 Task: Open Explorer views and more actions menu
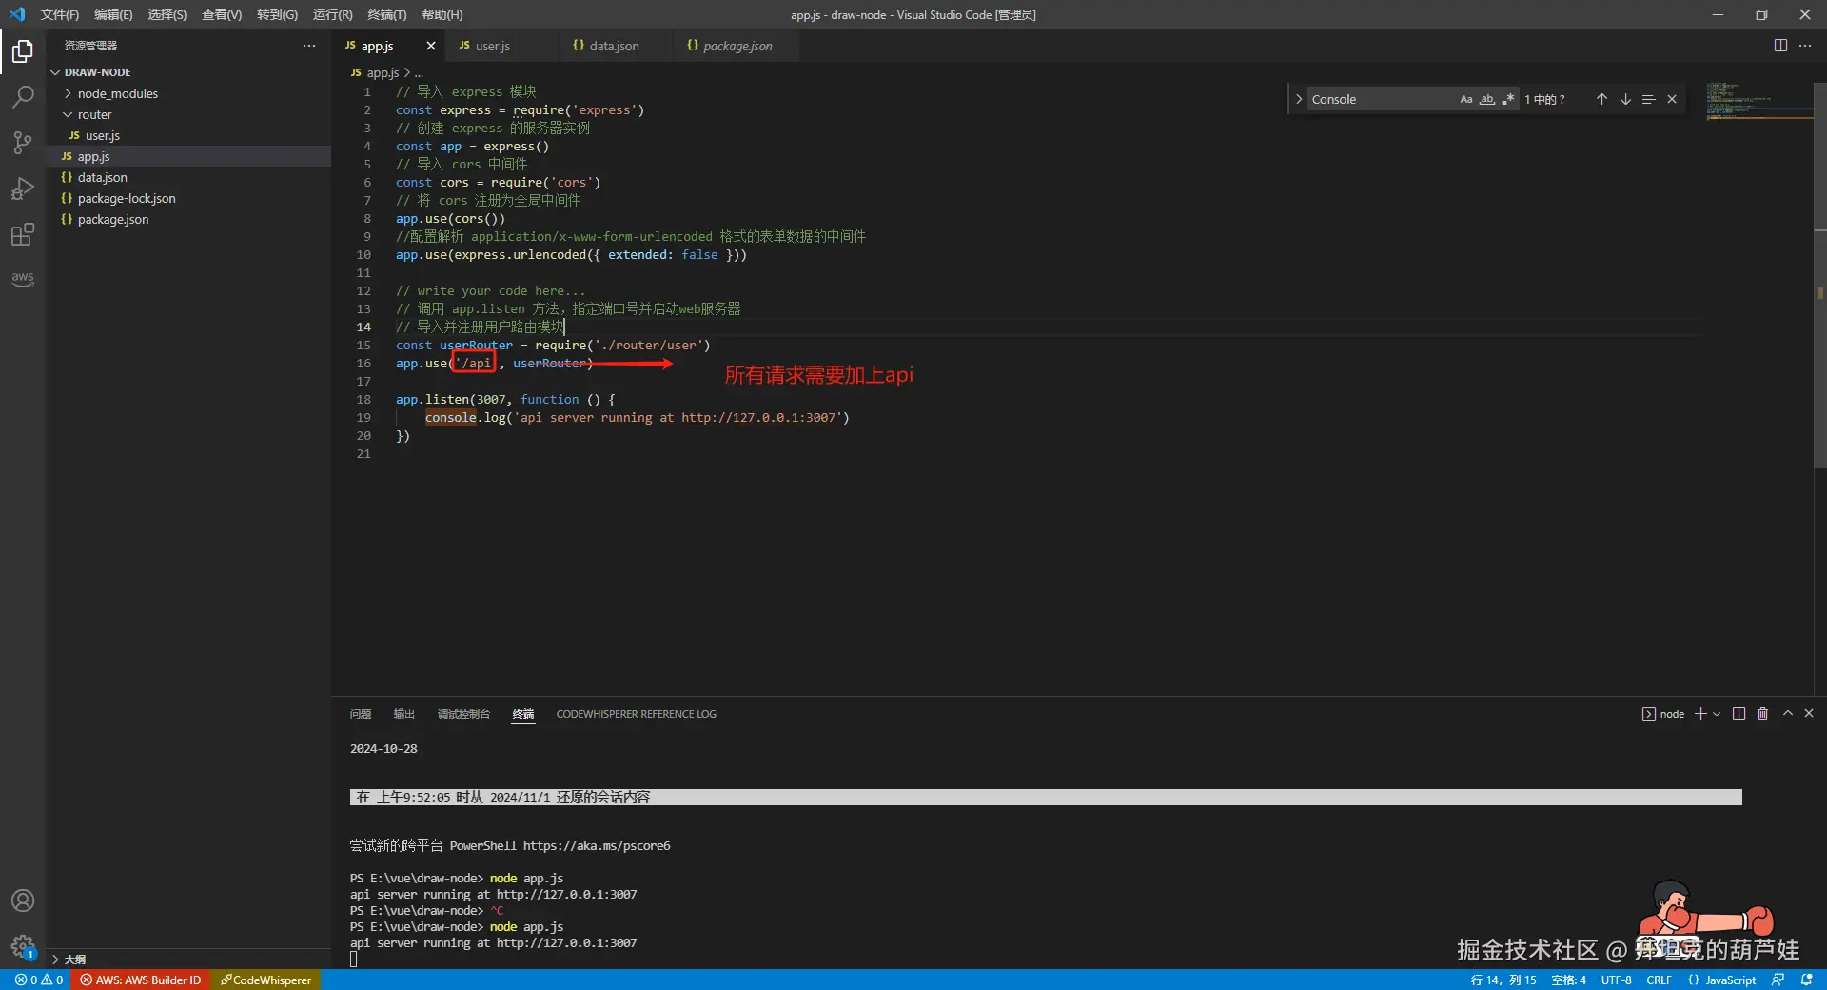[309, 46]
